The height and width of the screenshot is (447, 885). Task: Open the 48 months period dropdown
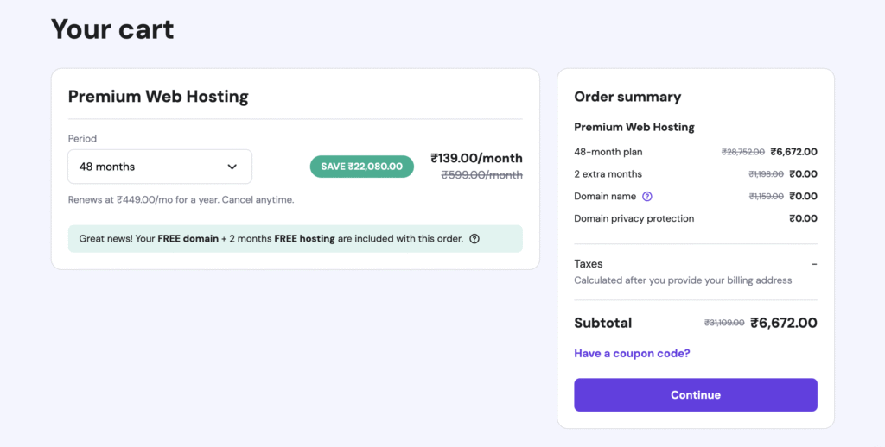pyautogui.click(x=160, y=167)
